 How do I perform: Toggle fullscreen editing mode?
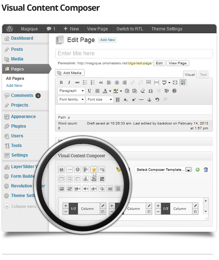(175, 82)
